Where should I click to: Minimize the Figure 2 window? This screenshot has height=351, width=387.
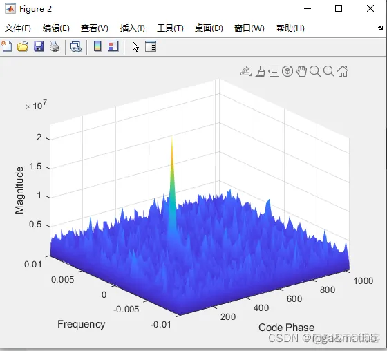[308, 9]
